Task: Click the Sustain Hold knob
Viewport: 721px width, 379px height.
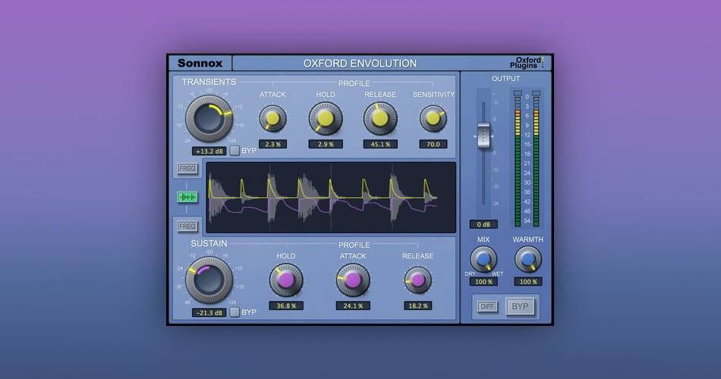Action: pos(286,280)
